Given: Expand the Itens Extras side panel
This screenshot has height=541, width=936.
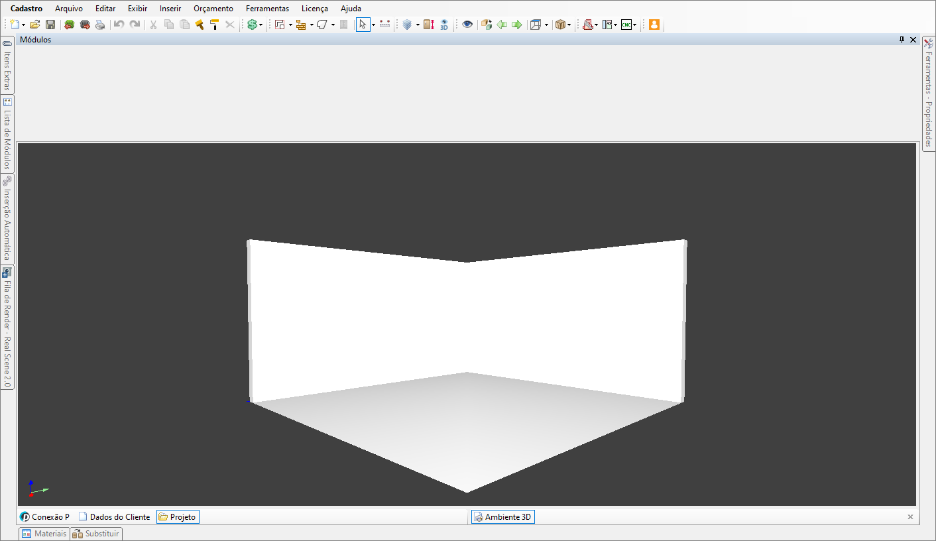Looking at the screenshot, I should pos(7,65).
